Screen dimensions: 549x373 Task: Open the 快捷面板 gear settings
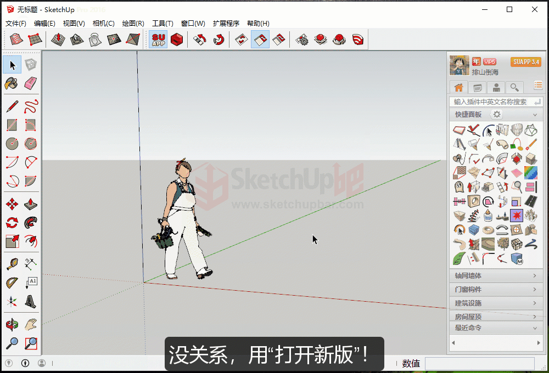[x=496, y=115]
